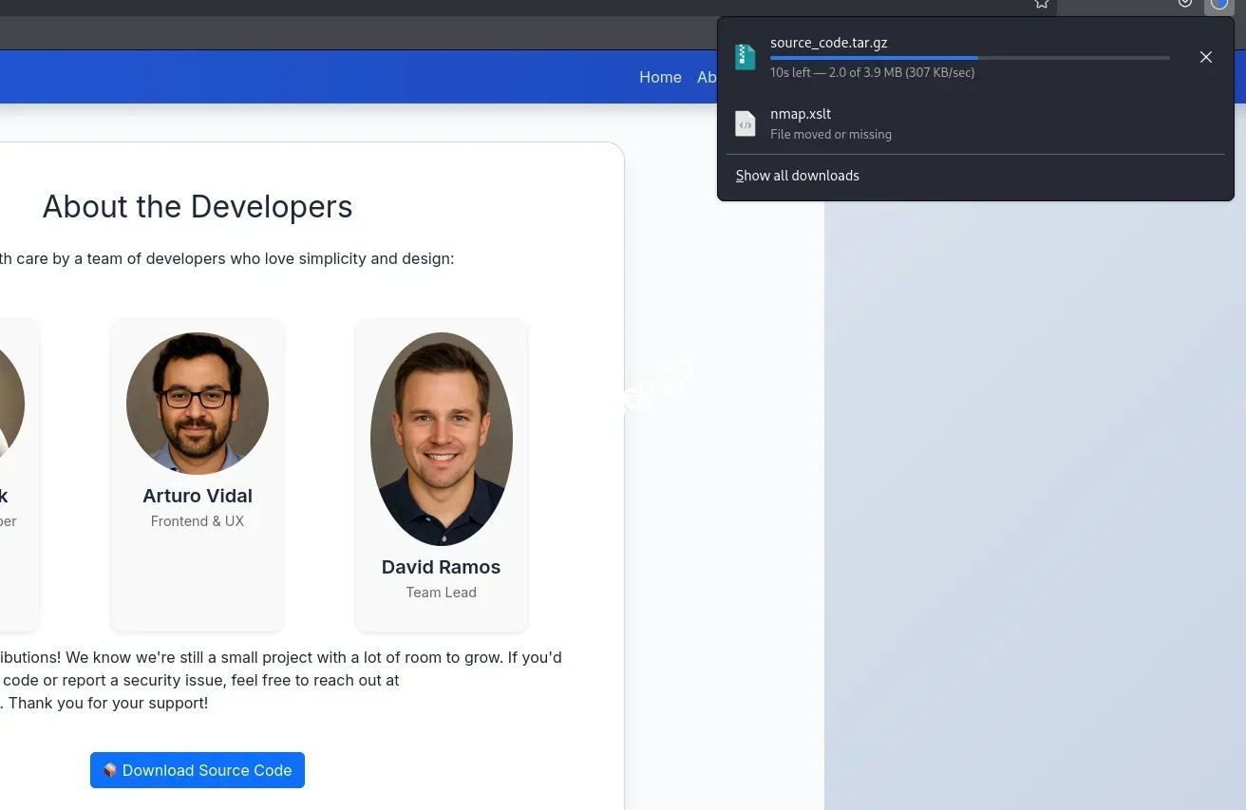Cancel the source_code.tar.gz download with the X
Viewport: 1246px width, 810px height.
pos(1206,57)
